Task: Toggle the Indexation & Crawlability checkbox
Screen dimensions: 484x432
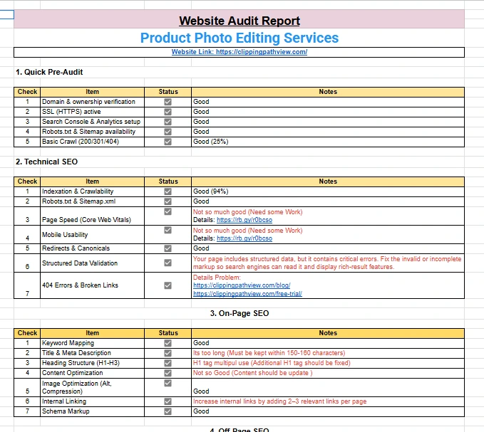Action: [x=168, y=191]
